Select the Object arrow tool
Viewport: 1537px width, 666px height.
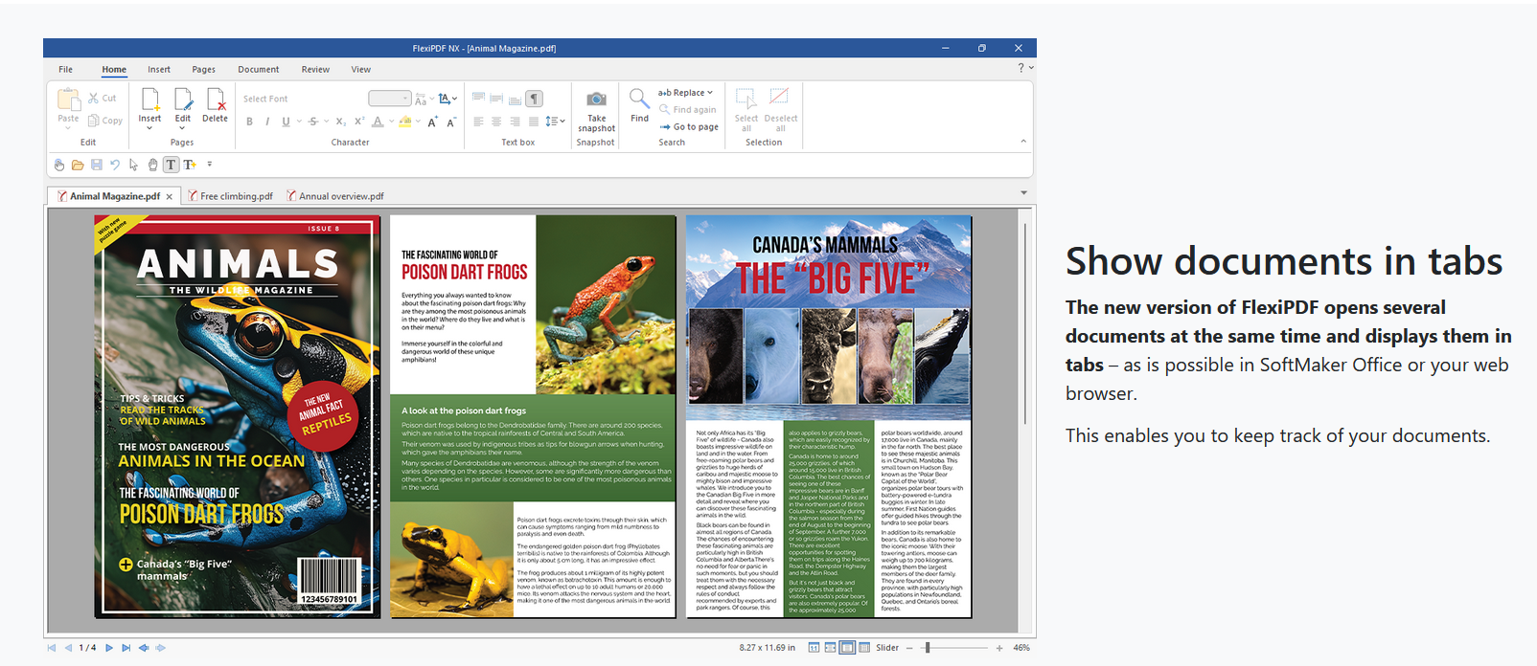pyautogui.click(x=133, y=165)
